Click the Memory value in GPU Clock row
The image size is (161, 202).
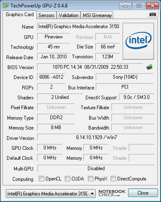[x=96, y=148]
